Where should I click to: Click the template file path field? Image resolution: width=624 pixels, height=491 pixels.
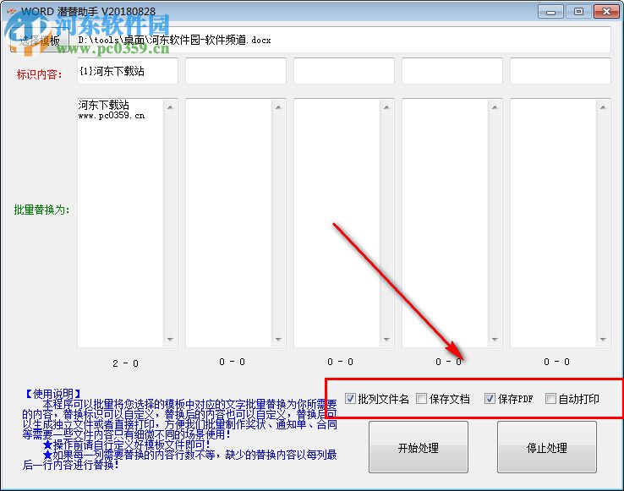pos(344,40)
